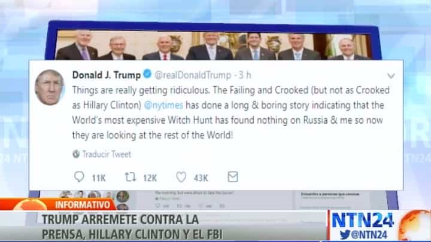Like the tweet with the heart icon
431x242 pixels.
[181, 177]
